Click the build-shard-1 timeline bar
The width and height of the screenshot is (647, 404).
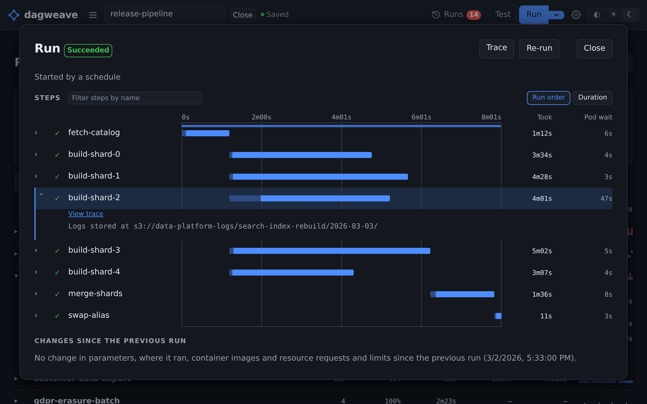319,177
